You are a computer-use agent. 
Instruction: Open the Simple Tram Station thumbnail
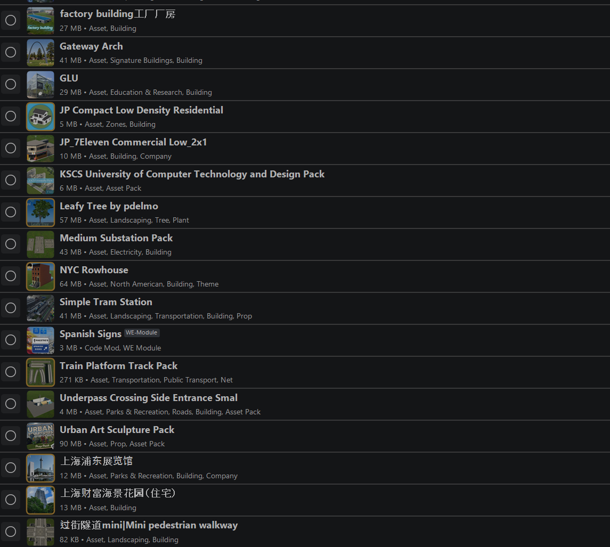[40, 308]
